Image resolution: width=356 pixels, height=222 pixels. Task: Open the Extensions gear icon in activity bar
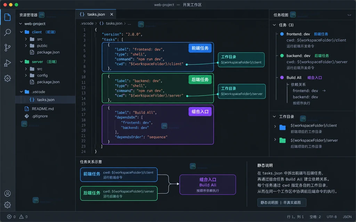(8, 78)
